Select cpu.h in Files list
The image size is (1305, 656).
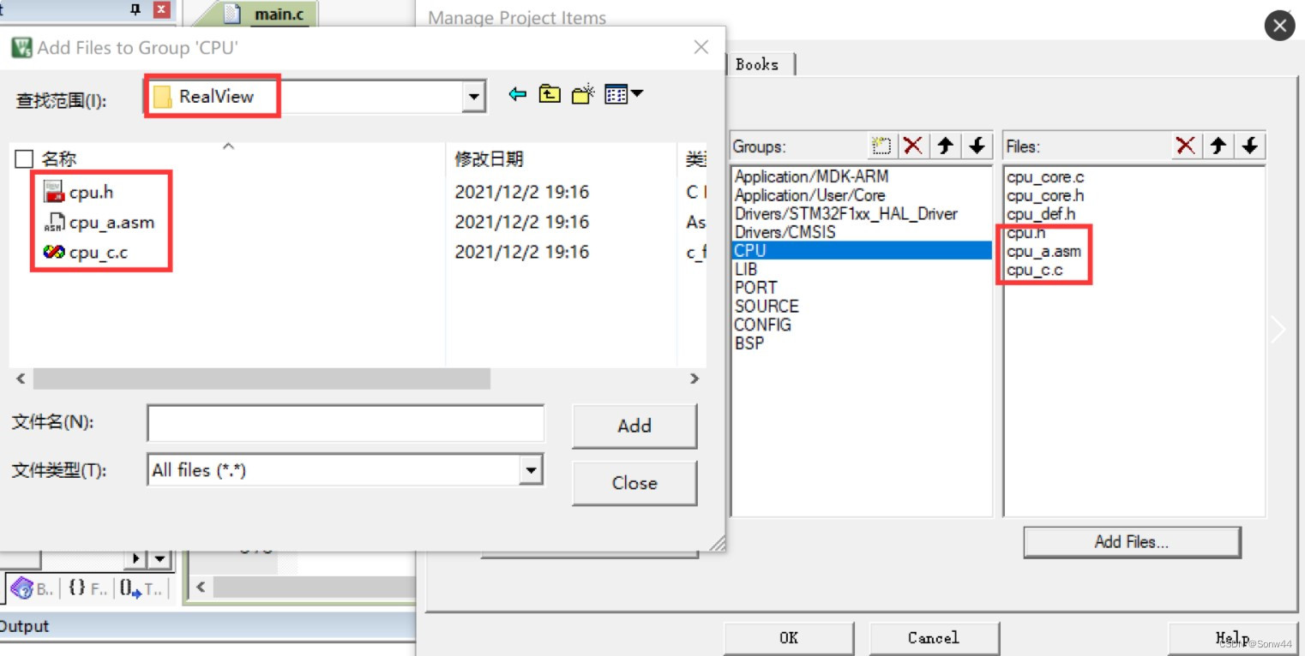pyautogui.click(x=1025, y=233)
